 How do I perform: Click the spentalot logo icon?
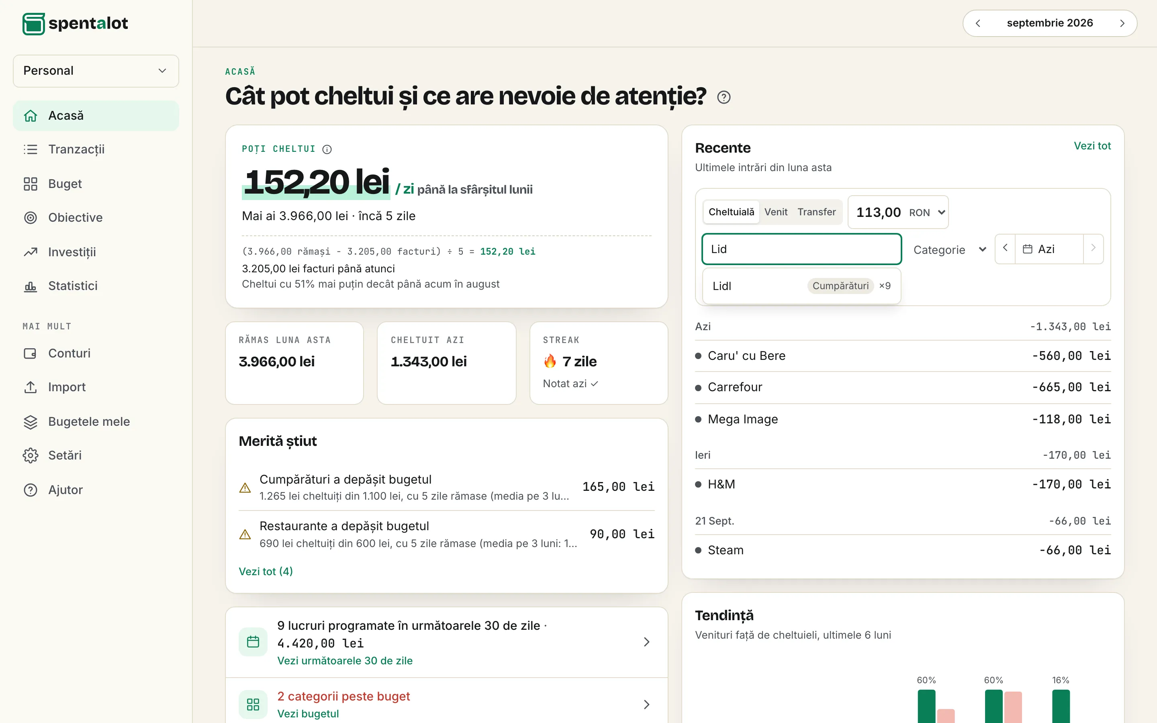click(x=33, y=23)
